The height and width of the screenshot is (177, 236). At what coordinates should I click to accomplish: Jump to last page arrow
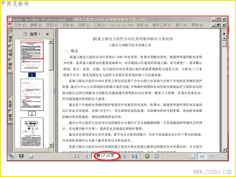pyautogui.click(x=135, y=156)
